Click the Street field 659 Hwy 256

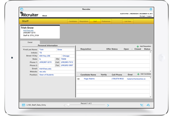coord(50,56)
